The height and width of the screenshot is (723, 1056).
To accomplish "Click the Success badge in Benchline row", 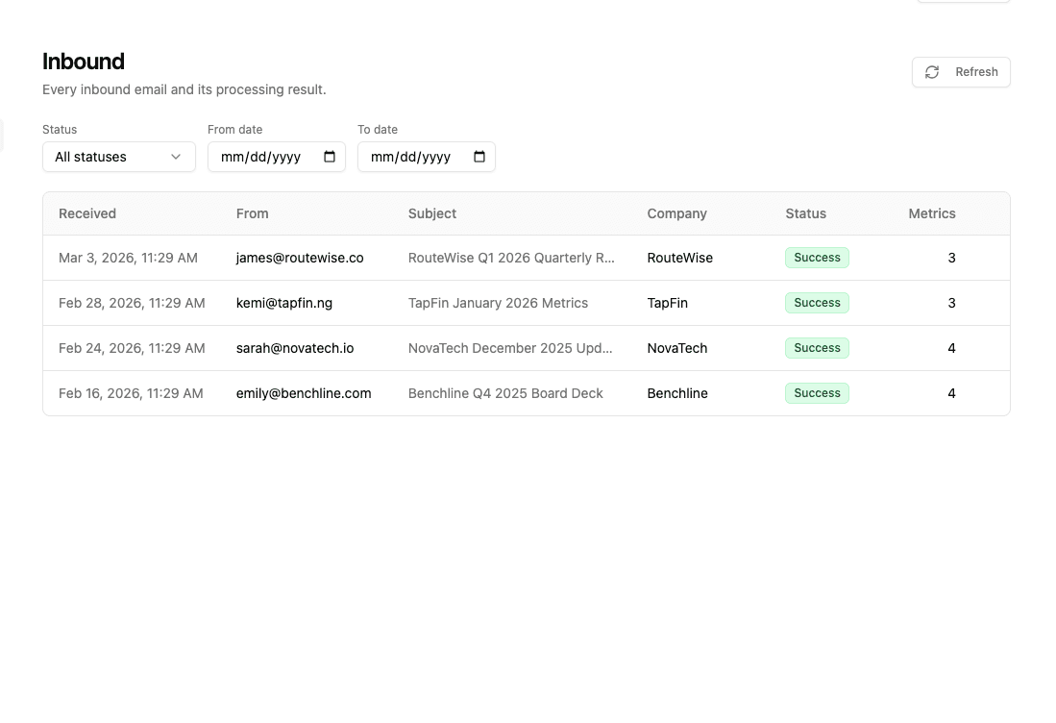I will point(817,393).
